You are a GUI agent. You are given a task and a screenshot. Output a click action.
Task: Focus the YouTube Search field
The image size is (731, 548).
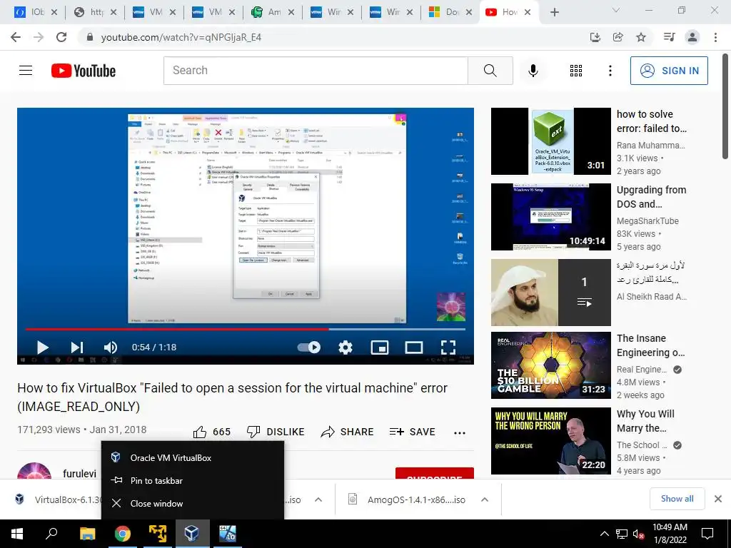[x=316, y=71]
